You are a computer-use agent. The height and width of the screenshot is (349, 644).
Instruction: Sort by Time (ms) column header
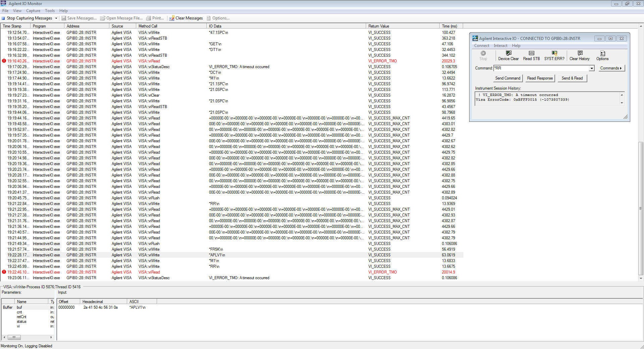click(451, 26)
